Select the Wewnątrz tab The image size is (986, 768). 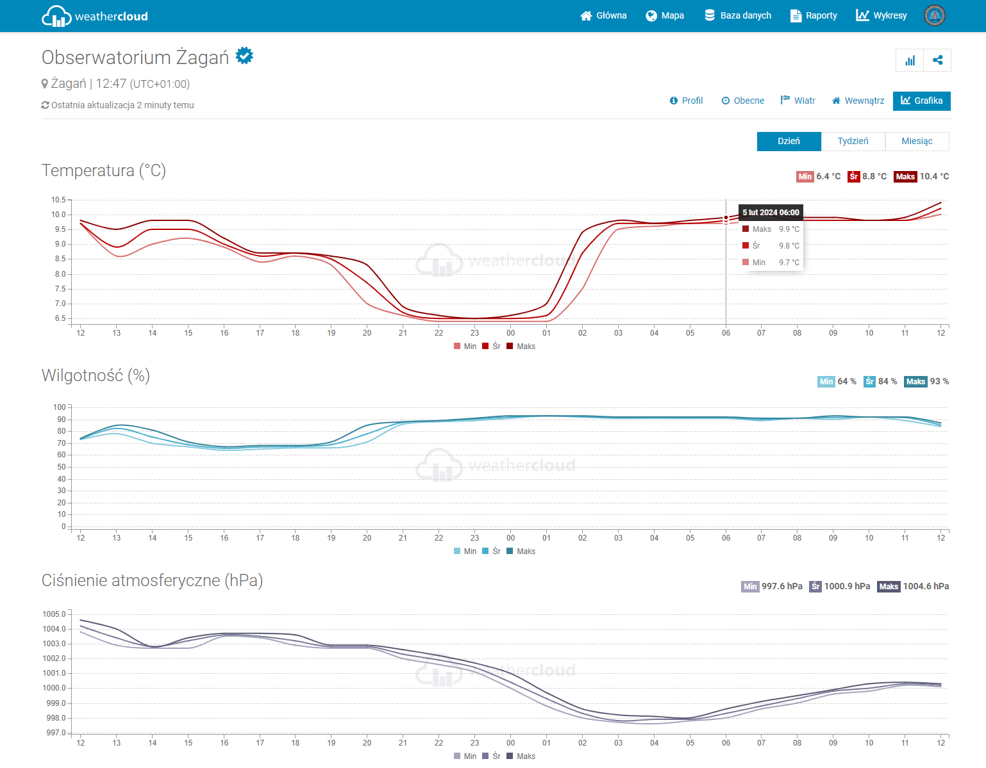pos(858,101)
